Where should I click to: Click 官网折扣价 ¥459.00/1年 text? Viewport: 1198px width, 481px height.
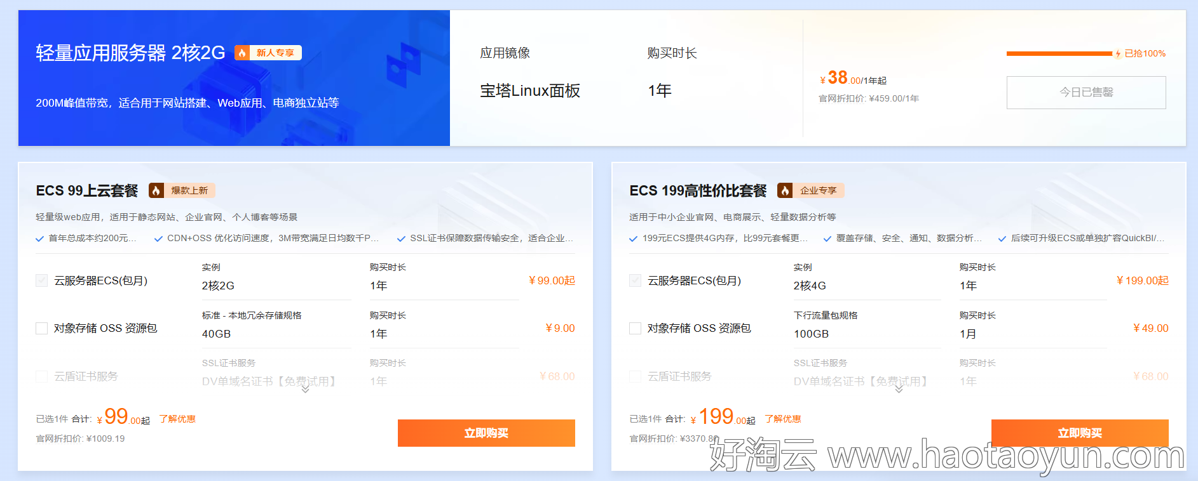tap(869, 98)
